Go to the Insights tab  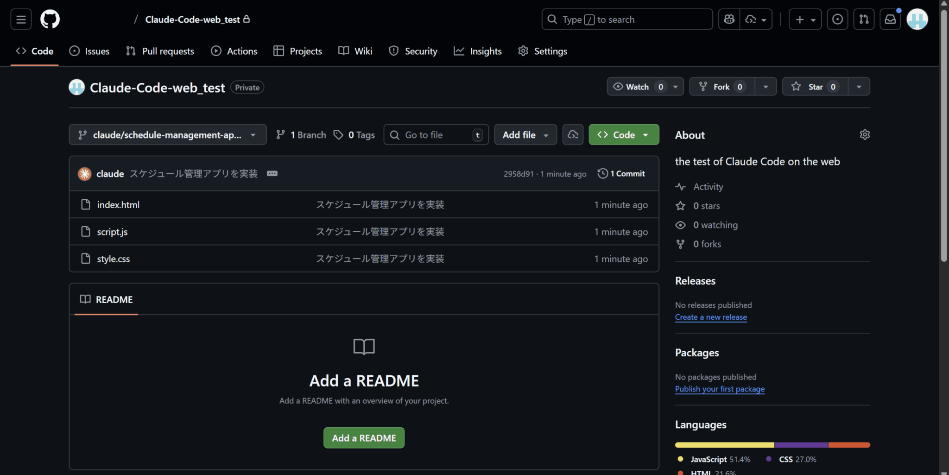[478, 51]
